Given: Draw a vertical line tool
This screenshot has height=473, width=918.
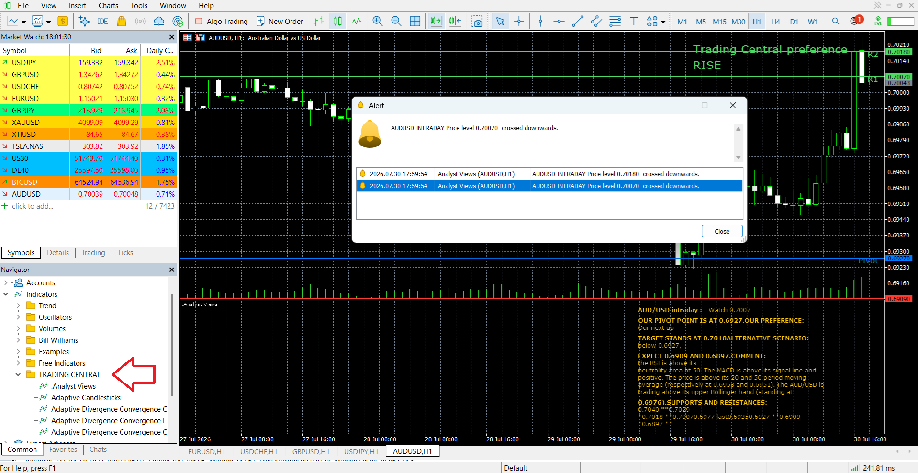Looking at the screenshot, I should click(540, 21).
